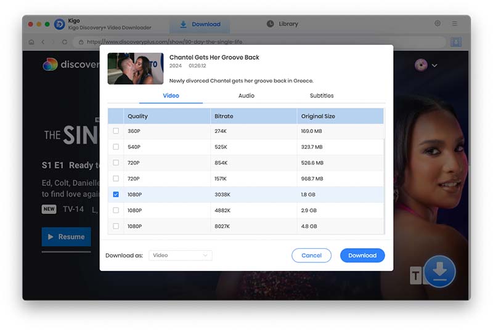
Task: Click the Resume playback button
Action: coord(67,237)
